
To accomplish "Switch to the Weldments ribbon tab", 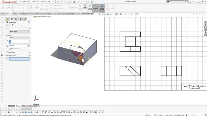I will coord(31,14).
